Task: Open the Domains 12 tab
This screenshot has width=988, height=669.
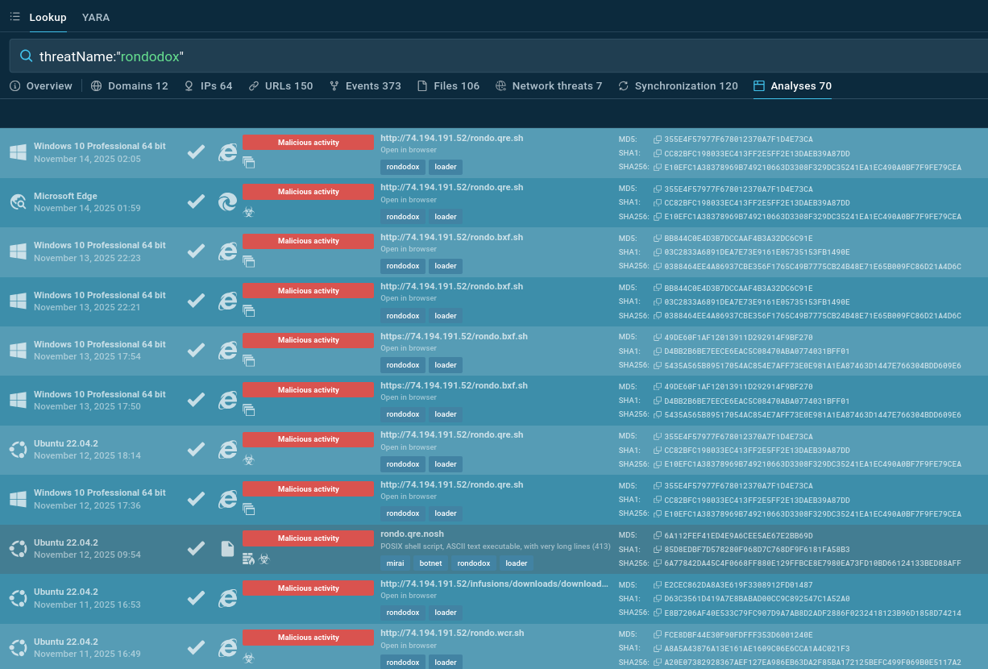Action: point(130,86)
